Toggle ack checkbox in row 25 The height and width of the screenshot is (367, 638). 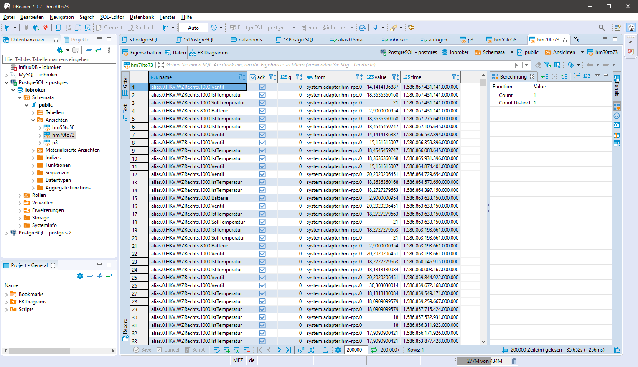tap(262, 278)
